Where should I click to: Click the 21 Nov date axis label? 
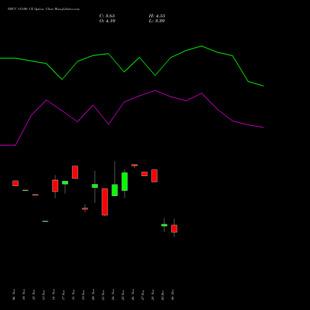point(103,294)
